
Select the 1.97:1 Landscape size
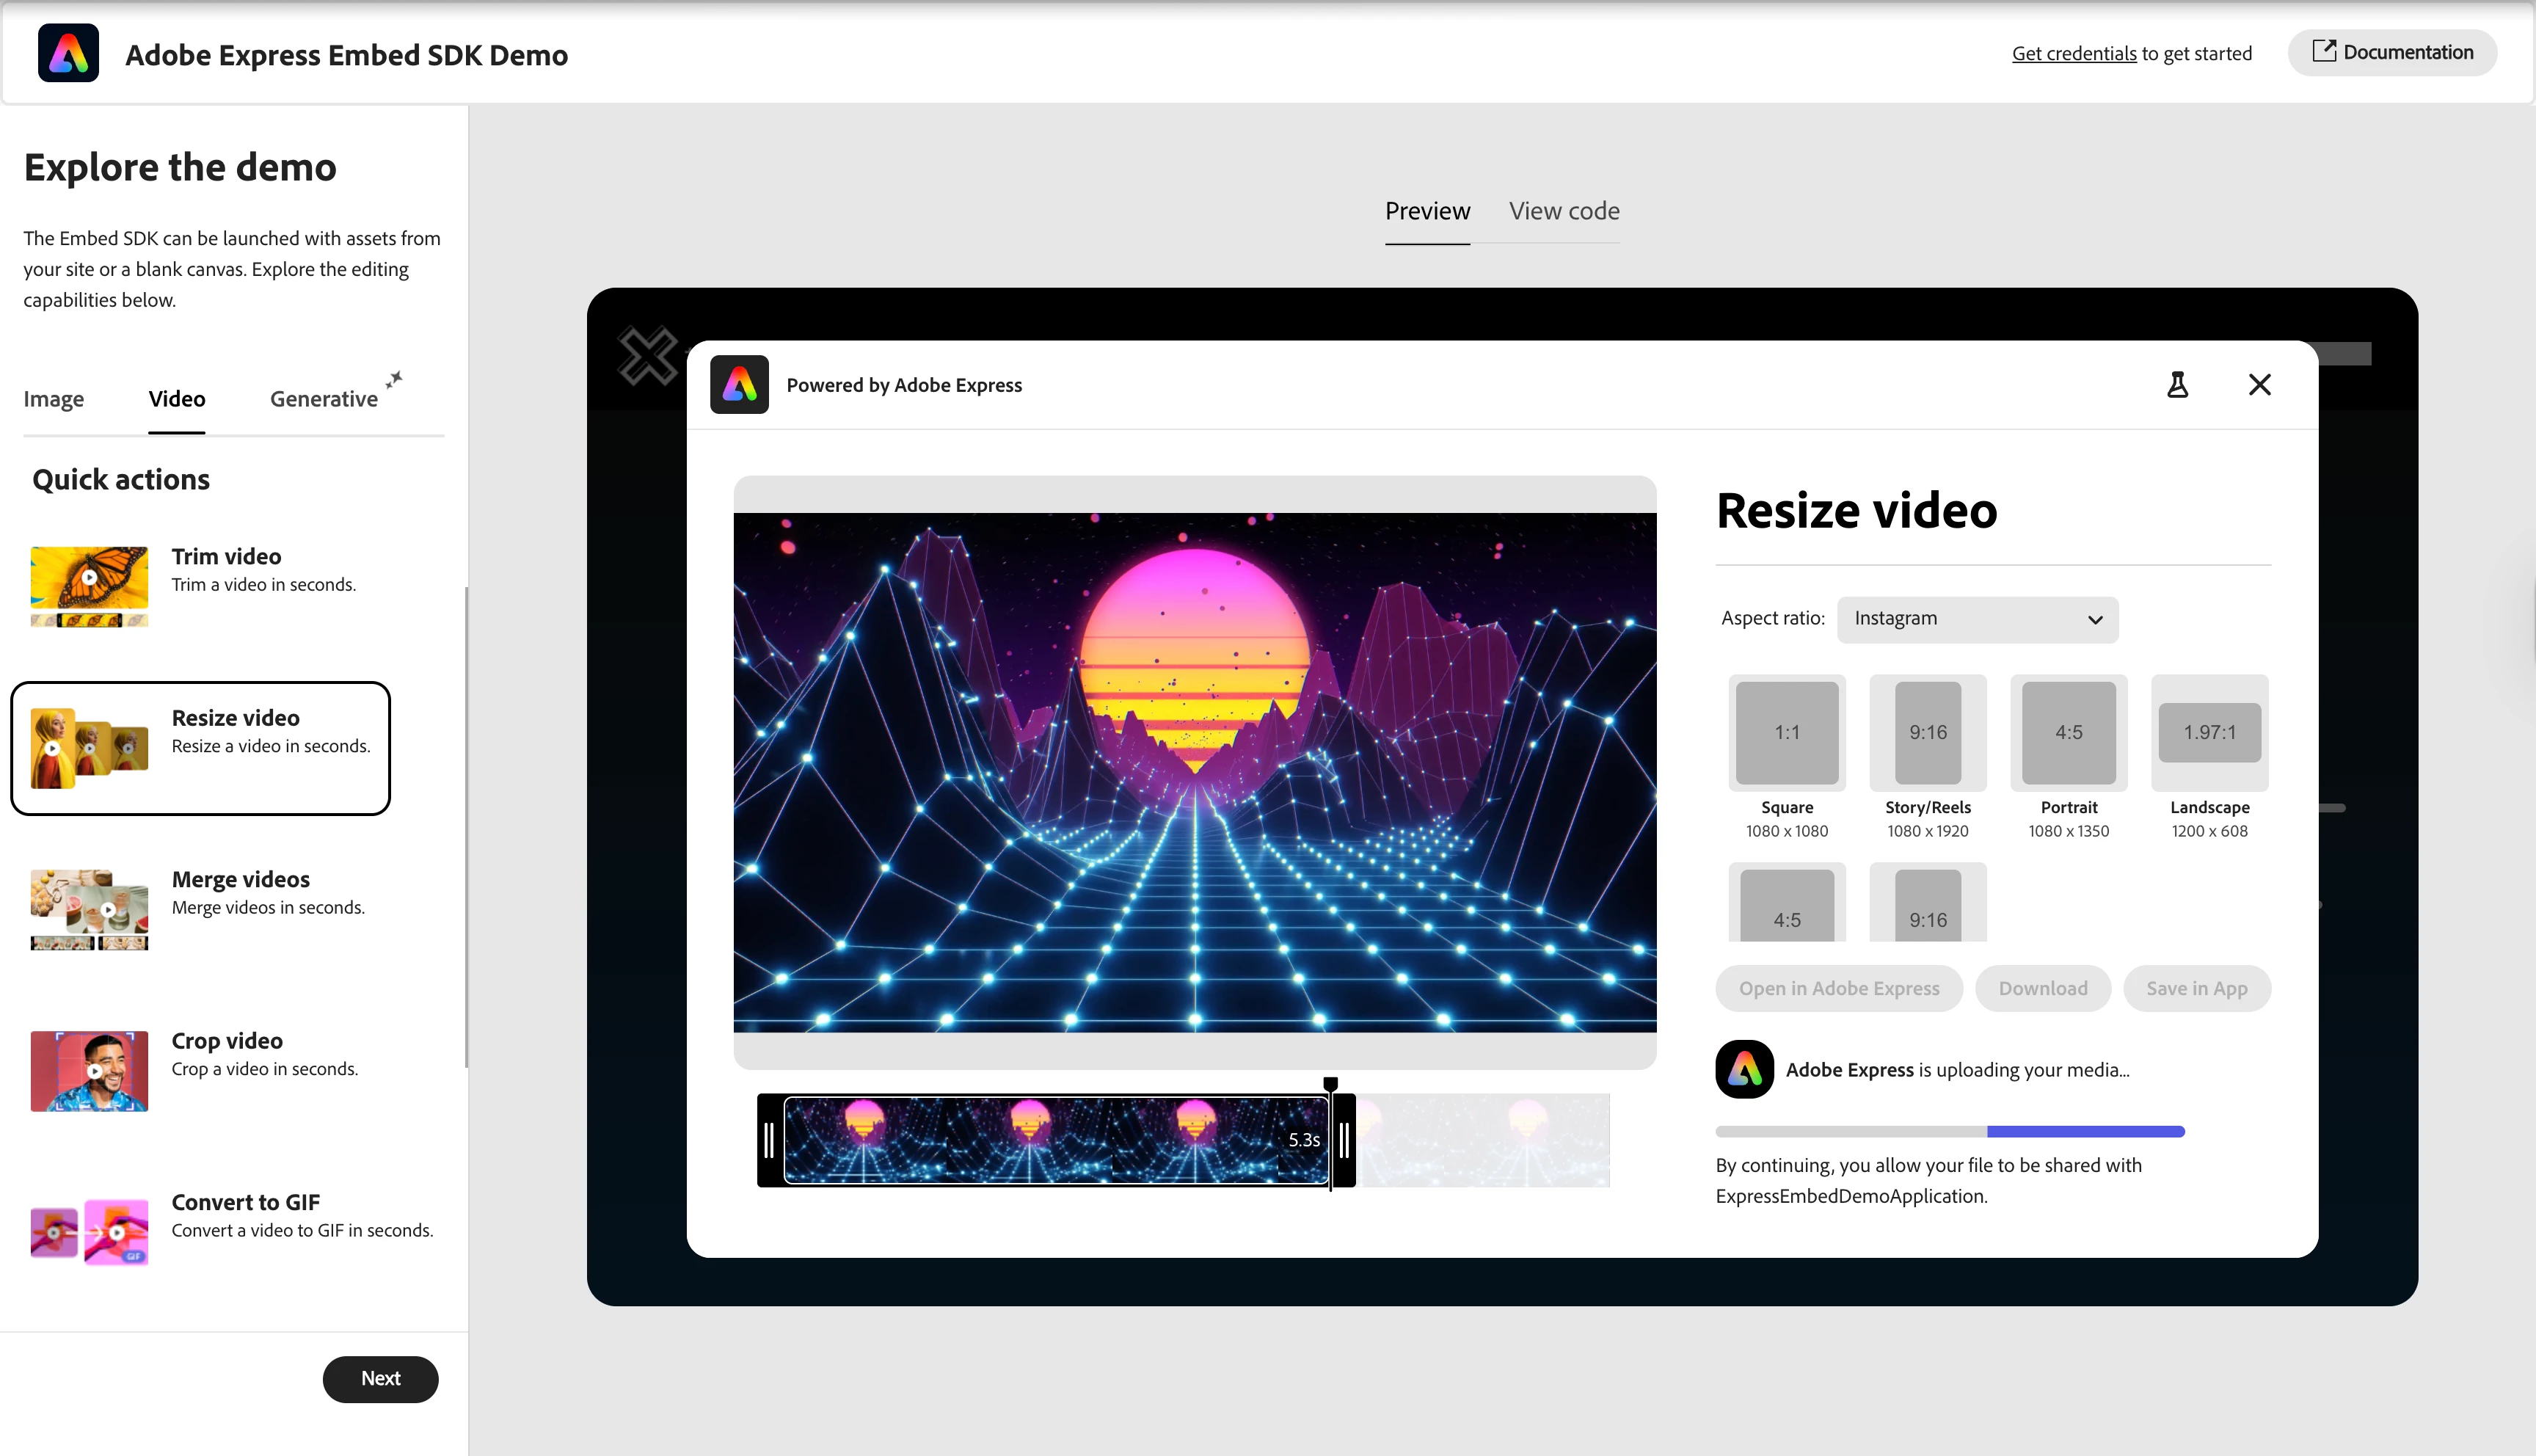pyautogui.click(x=2209, y=733)
